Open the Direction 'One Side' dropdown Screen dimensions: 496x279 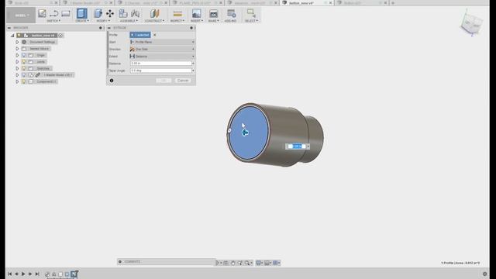pos(162,49)
